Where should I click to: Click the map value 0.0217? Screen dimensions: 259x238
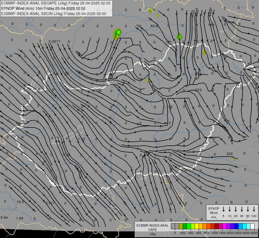(54, 41)
